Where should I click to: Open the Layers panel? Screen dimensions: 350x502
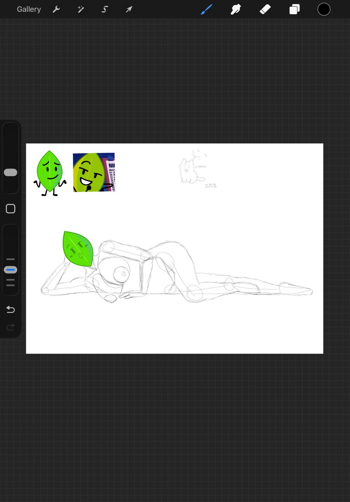tap(294, 9)
